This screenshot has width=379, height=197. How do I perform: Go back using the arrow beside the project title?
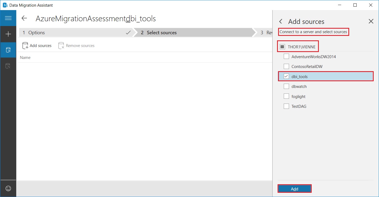pyautogui.click(x=24, y=18)
